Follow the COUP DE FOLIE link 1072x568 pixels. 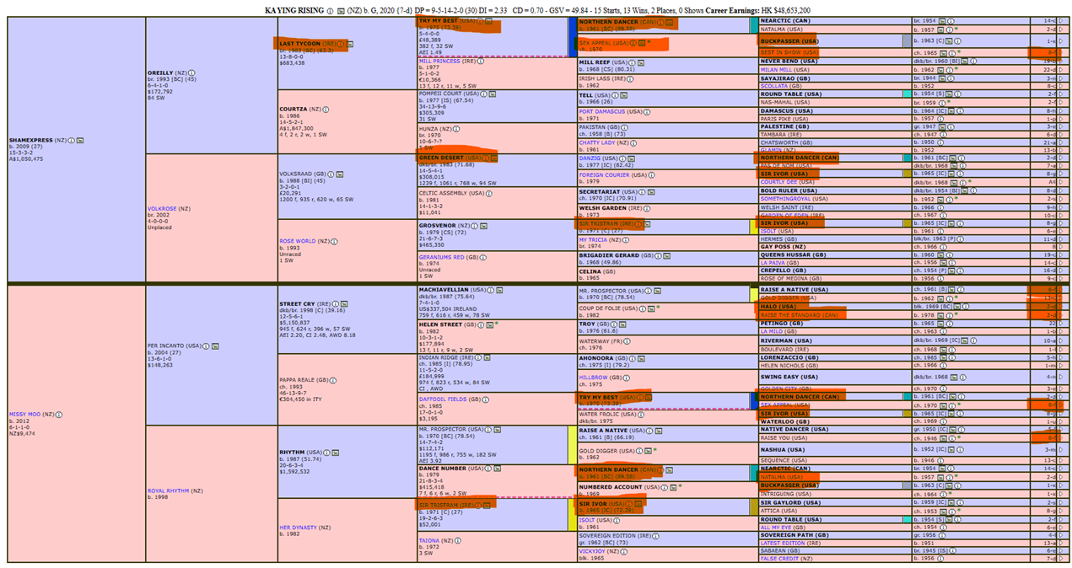point(601,308)
